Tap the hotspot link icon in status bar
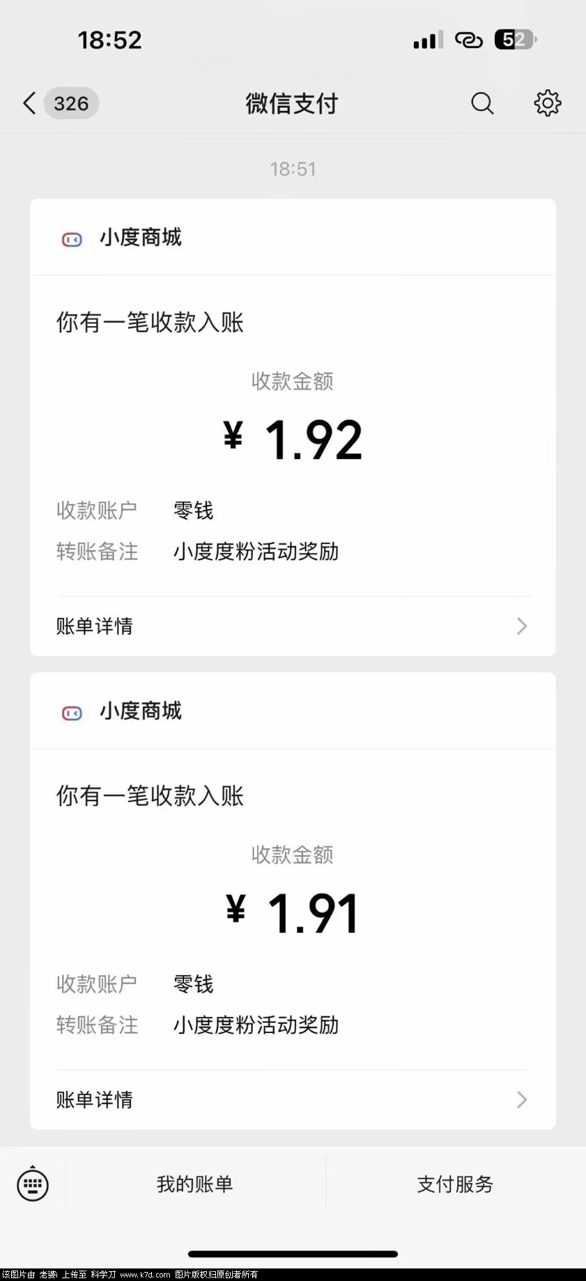The image size is (586, 1281). (x=468, y=40)
